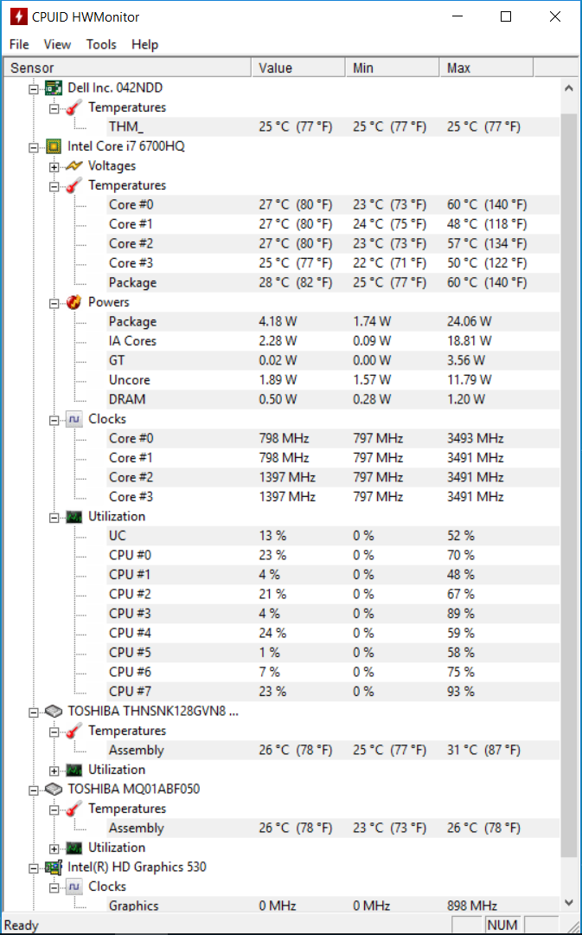Expand Utilization under TOSHIBA MQ01ABF050

click(54, 848)
